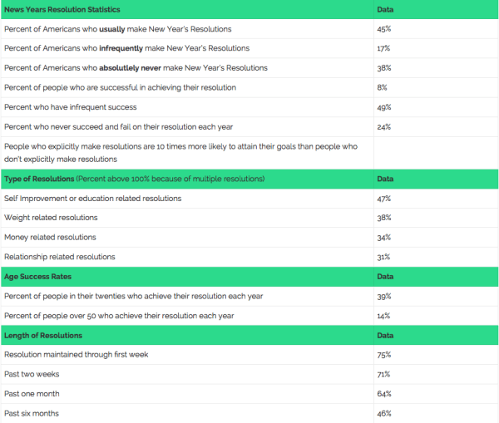Select "Self Improvement or education related resolutions"
The width and height of the screenshot is (499, 423).
92,199
